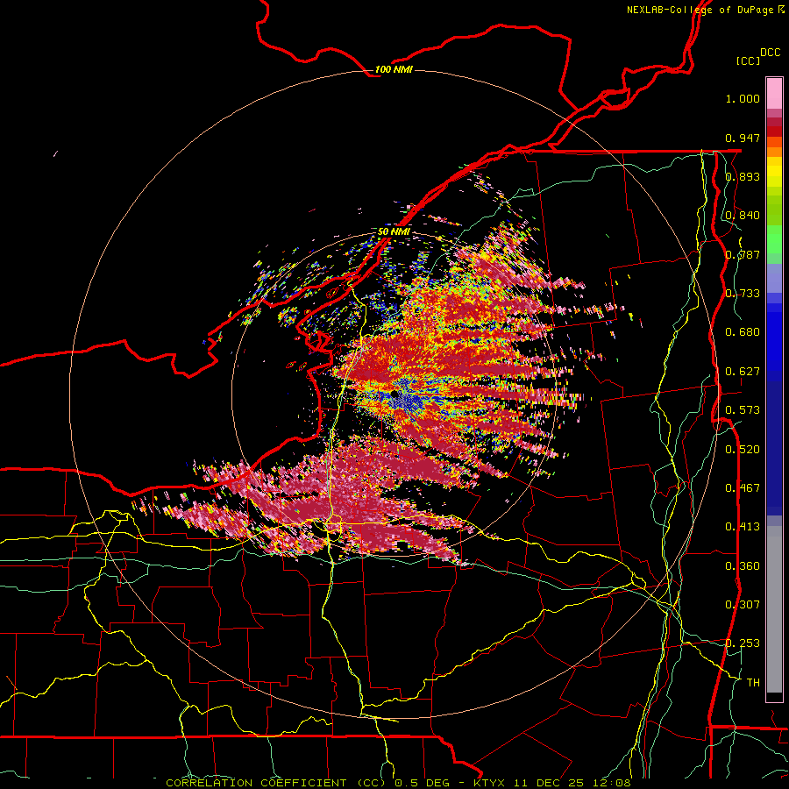Click the 0.787 scale value
789x789 pixels.
click(x=743, y=254)
